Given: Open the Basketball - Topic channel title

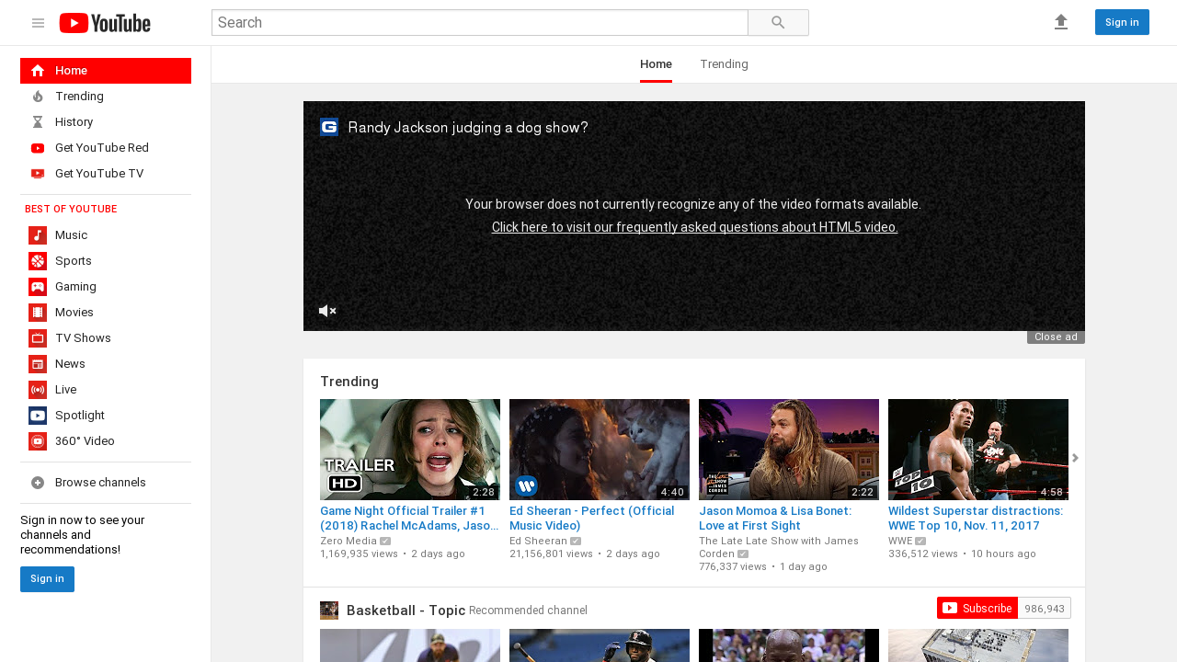Looking at the screenshot, I should 406,611.
